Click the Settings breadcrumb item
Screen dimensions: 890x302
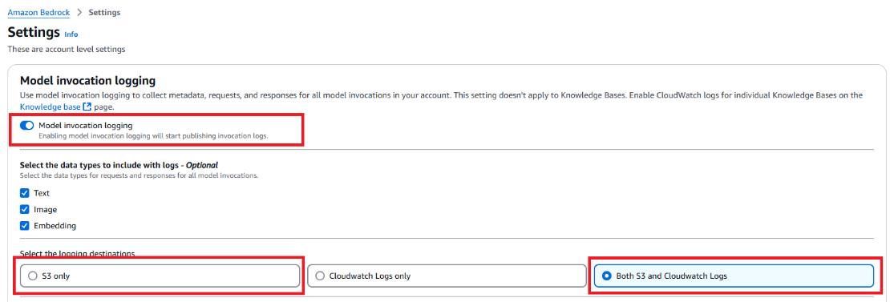104,12
